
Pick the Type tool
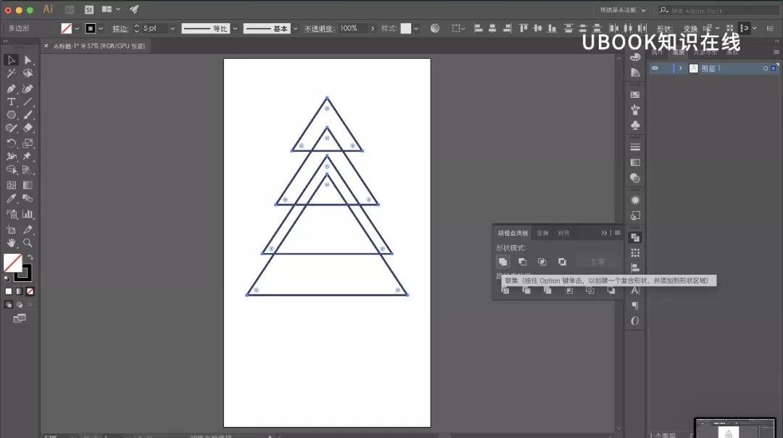[11, 102]
